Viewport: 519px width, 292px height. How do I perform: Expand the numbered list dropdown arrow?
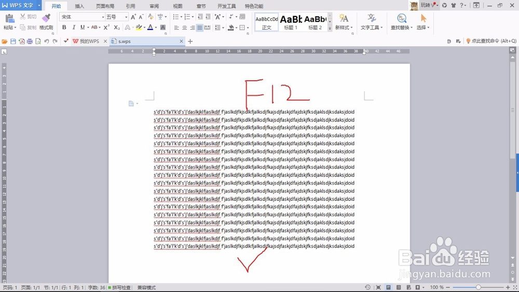click(x=193, y=17)
